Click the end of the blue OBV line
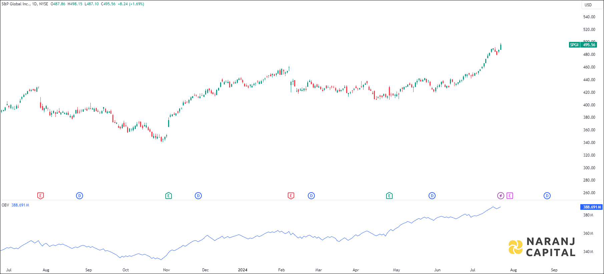 (500, 207)
